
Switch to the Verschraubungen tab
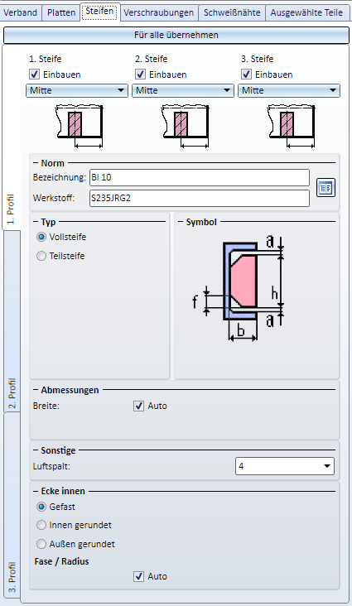pos(158,12)
